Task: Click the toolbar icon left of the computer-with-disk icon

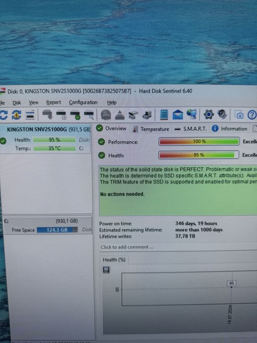Action: point(133,115)
